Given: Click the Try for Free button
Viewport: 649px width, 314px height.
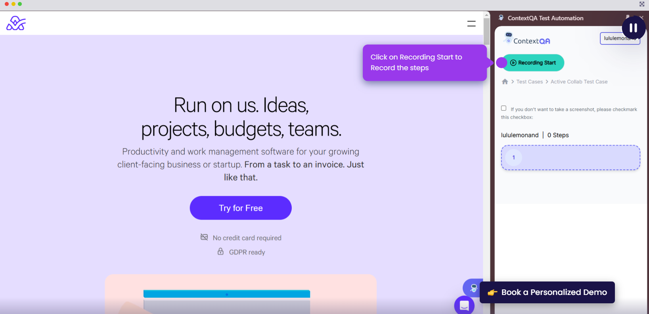Looking at the screenshot, I should pos(241,208).
